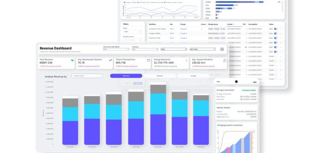The width and height of the screenshot is (331, 153).
Task: Click lightning bolt icon on Energy Delivered card
Action: pos(186,60)
